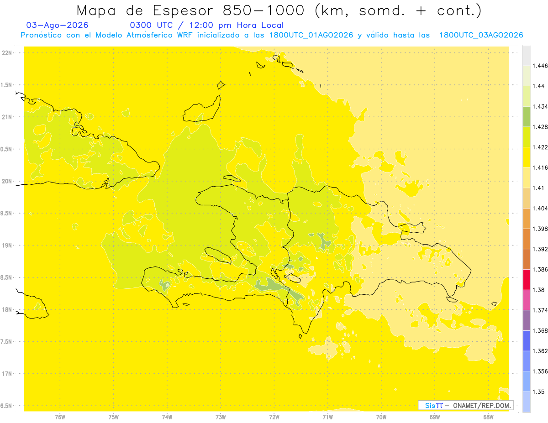Select the 1.356 colorbar label
Screen dimensions: 548x423
click(x=541, y=371)
